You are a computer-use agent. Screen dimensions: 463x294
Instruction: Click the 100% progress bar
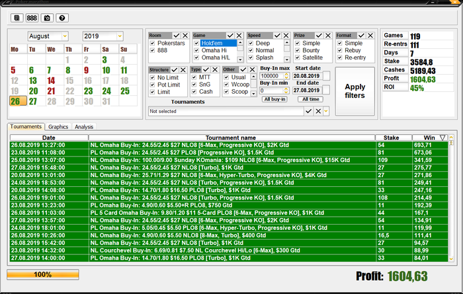[43, 275]
